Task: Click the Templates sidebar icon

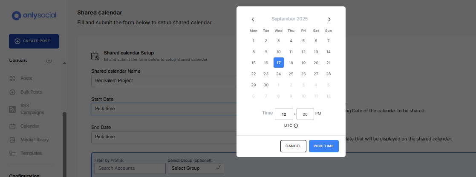Action: (12, 154)
